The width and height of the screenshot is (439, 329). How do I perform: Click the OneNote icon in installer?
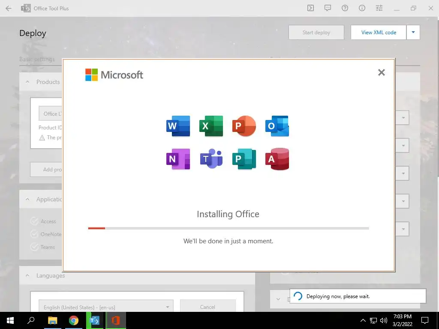click(x=178, y=159)
